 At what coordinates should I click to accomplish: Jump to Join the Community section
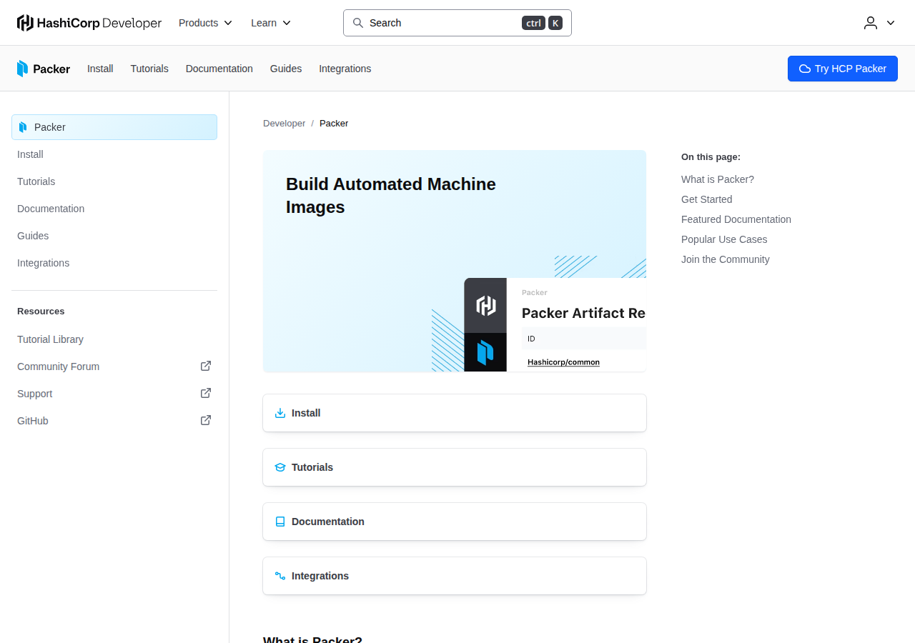[726, 259]
